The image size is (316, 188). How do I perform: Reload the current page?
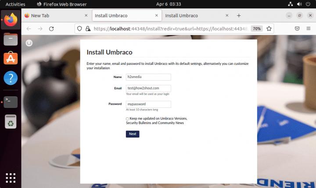(x=51, y=28)
